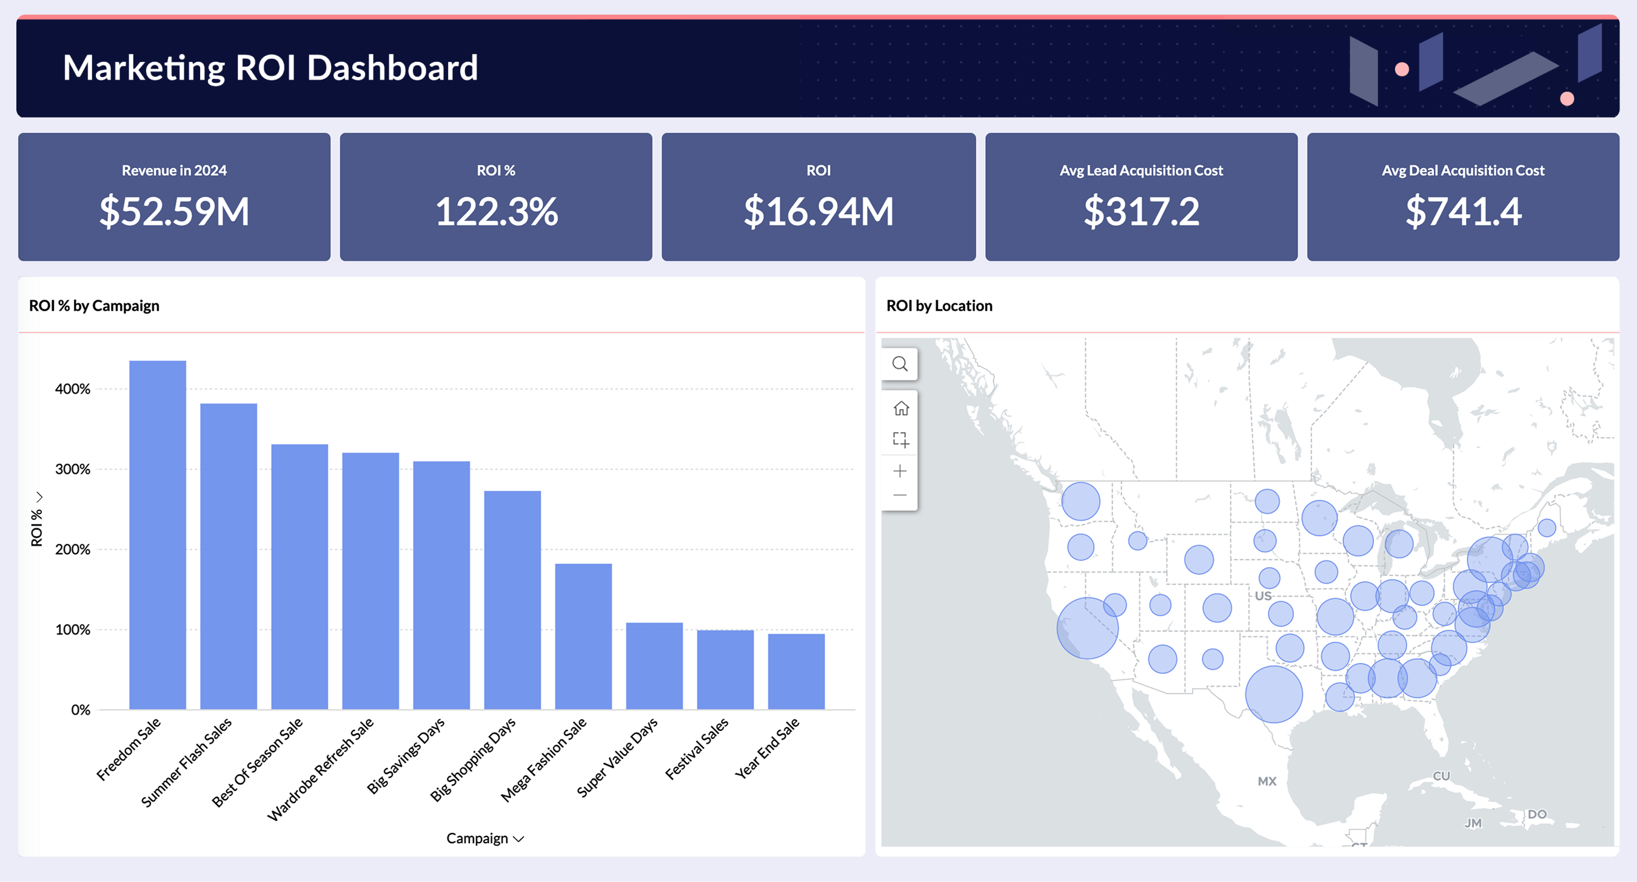Click the ROI % 122.3% card
This screenshot has height=882, width=1637.
point(497,197)
